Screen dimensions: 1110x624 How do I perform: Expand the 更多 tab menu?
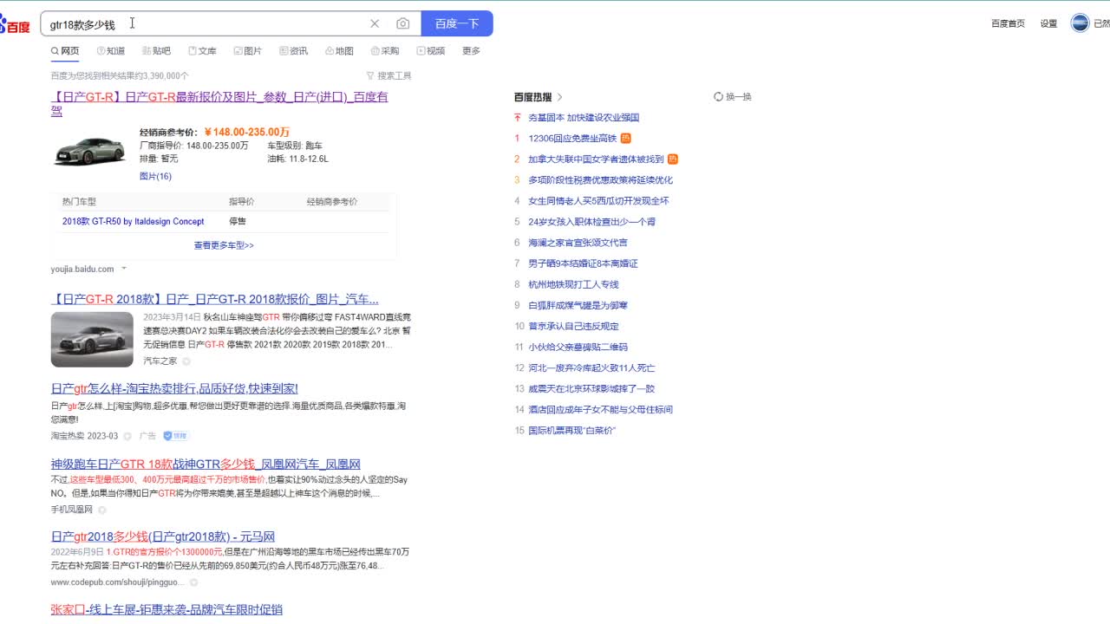(x=471, y=51)
